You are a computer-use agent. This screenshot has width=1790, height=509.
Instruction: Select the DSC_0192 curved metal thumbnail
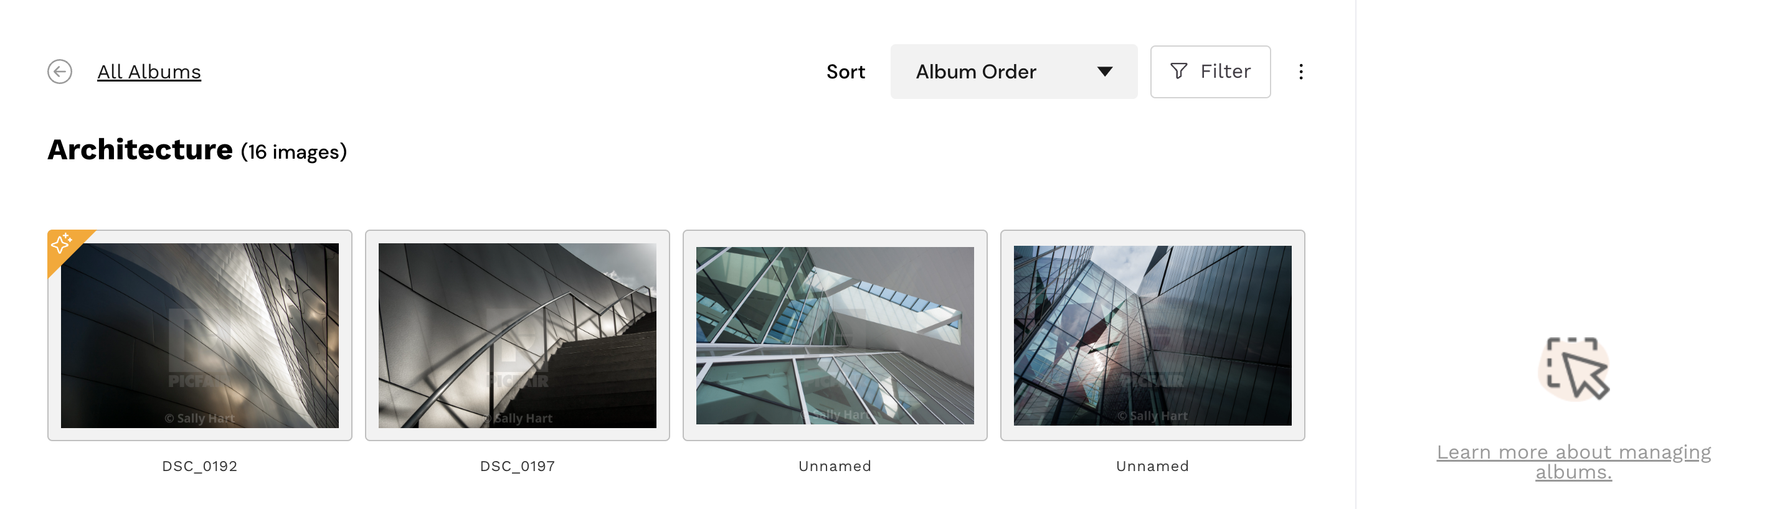click(199, 335)
